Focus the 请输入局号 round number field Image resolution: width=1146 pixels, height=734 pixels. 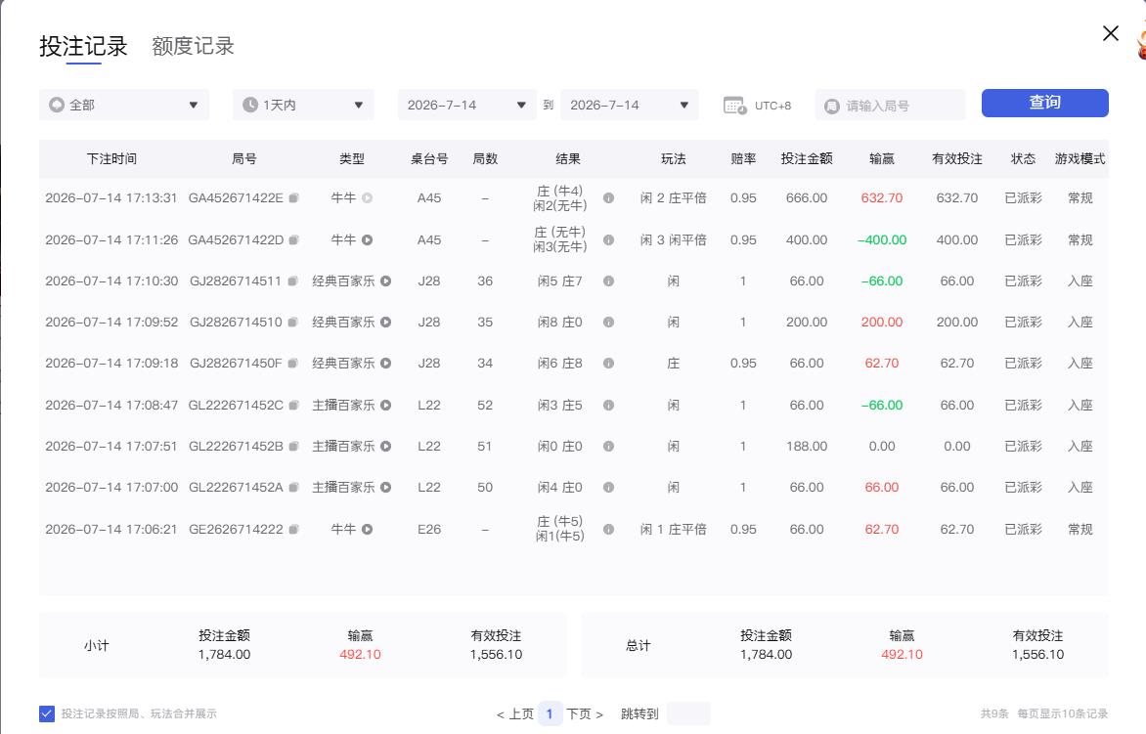pyautogui.click(x=890, y=106)
